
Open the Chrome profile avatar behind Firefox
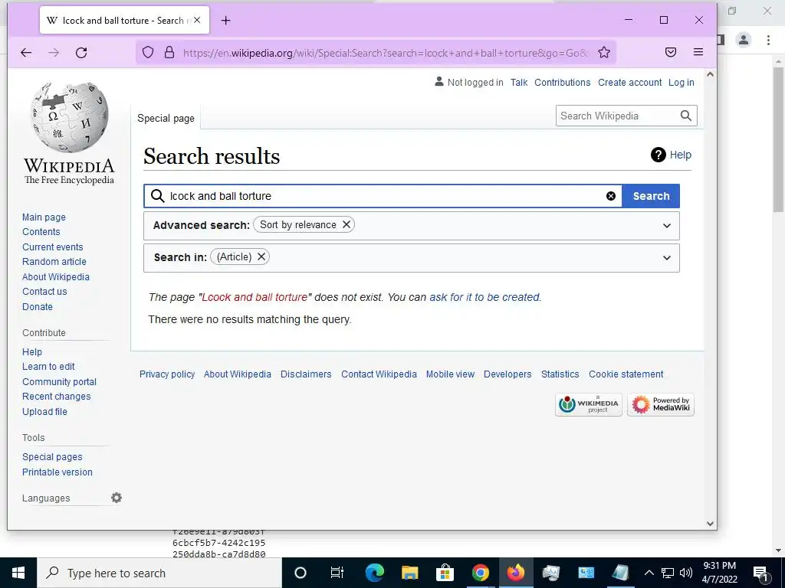point(744,40)
